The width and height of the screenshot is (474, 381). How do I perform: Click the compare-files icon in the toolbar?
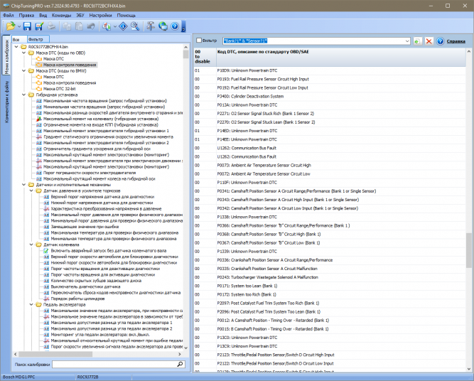point(107,26)
